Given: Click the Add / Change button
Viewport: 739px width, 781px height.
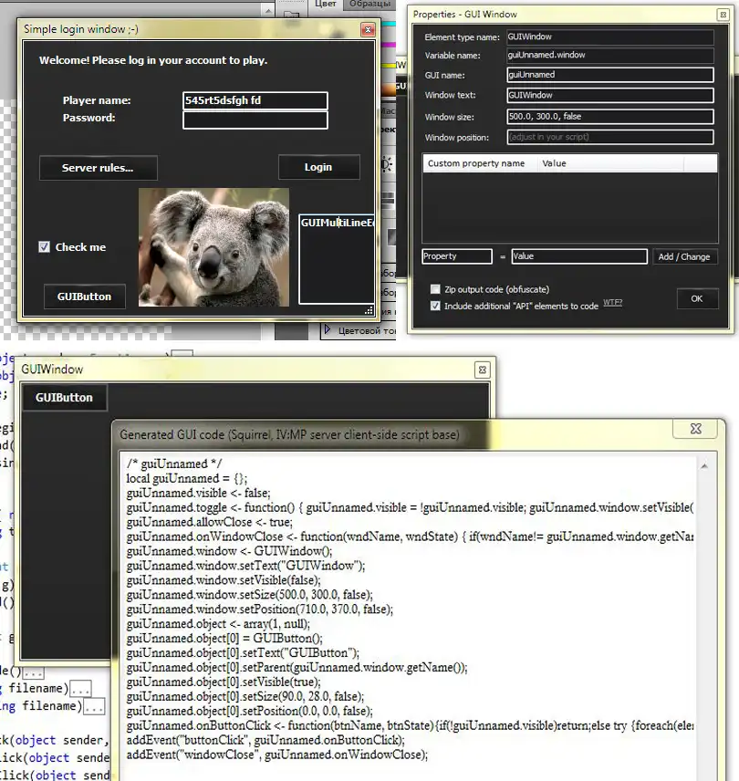Looking at the screenshot, I should pyautogui.click(x=683, y=256).
